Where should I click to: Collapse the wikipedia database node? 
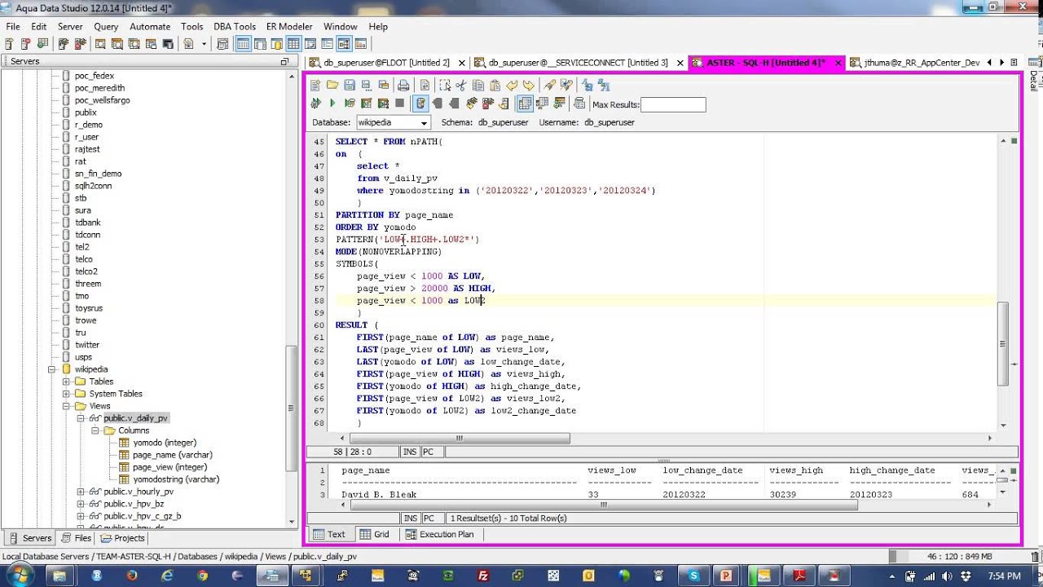click(x=52, y=369)
